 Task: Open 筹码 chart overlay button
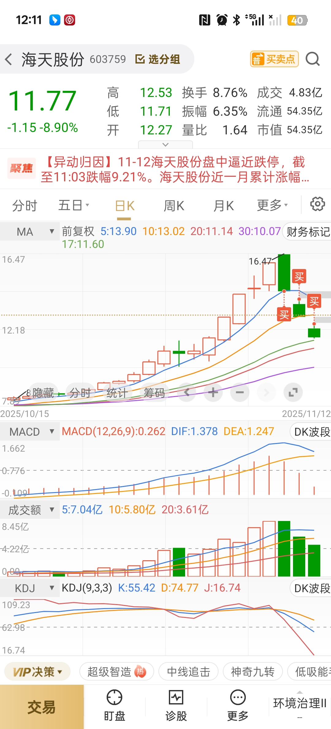[154, 393]
